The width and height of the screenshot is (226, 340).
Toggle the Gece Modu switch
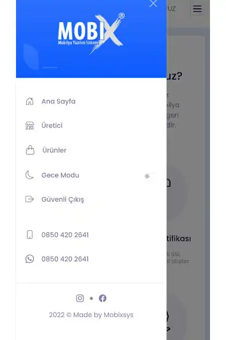click(x=150, y=176)
